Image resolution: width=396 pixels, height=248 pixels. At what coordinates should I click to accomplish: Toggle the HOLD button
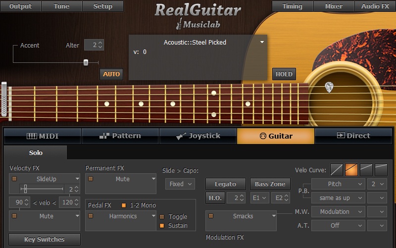click(x=284, y=74)
